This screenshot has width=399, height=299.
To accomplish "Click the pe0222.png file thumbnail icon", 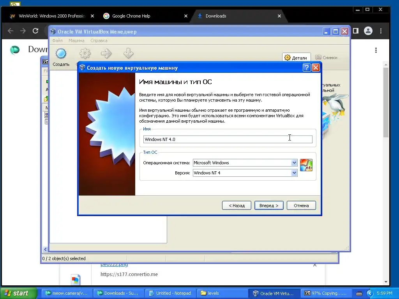I will 76,280.
